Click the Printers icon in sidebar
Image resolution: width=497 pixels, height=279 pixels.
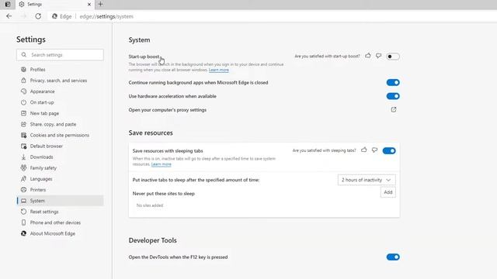(x=23, y=190)
